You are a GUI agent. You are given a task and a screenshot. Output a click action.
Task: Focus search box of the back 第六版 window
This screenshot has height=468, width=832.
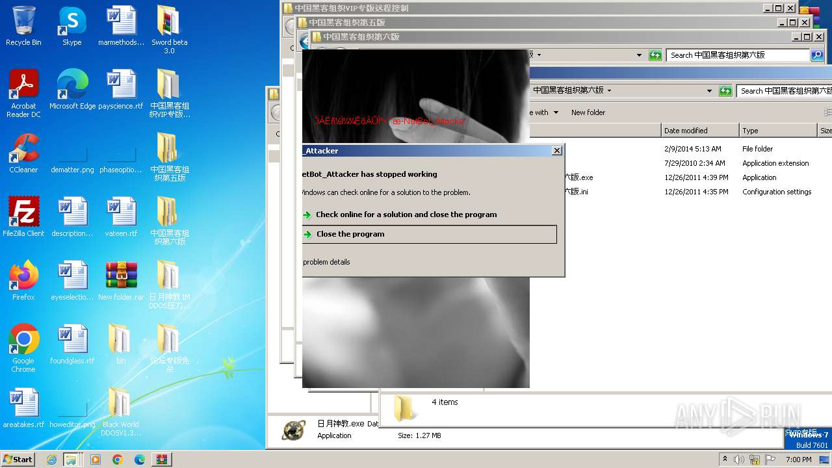[738, 55]
